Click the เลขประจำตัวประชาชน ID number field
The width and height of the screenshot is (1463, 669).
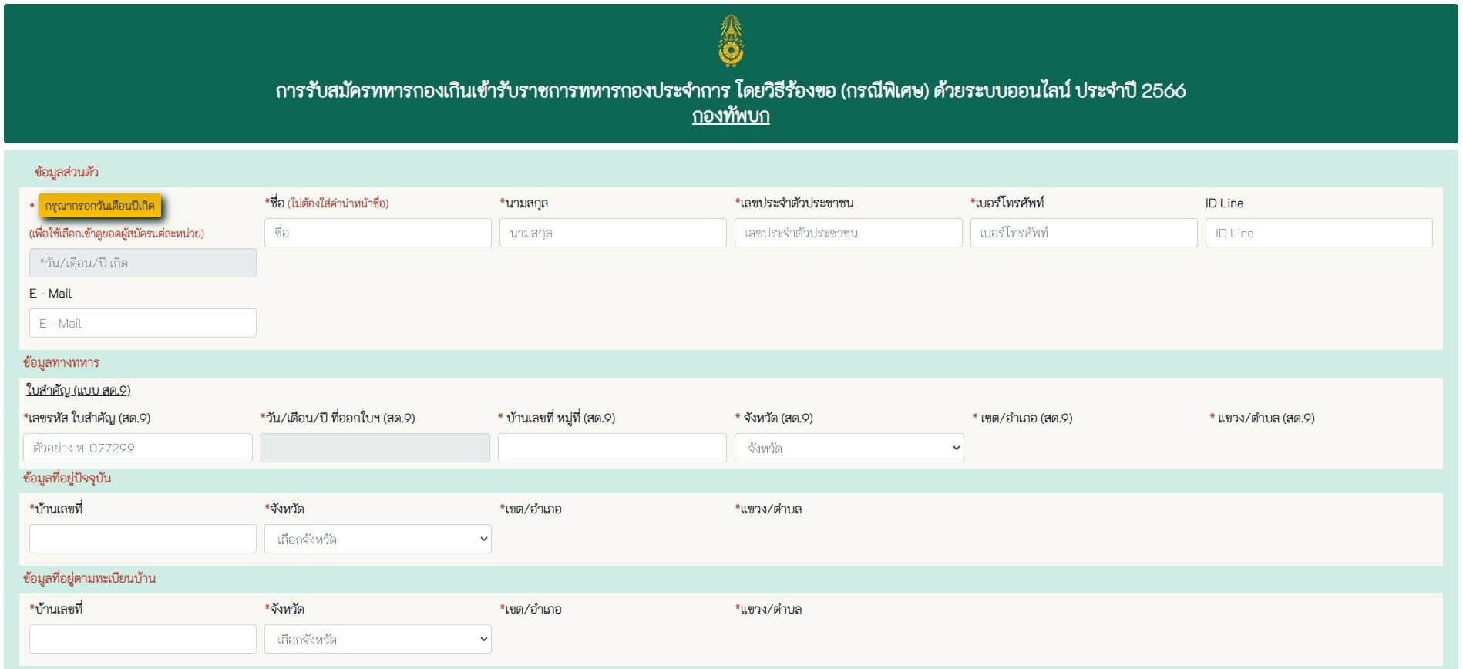click(x=848, y=233)
